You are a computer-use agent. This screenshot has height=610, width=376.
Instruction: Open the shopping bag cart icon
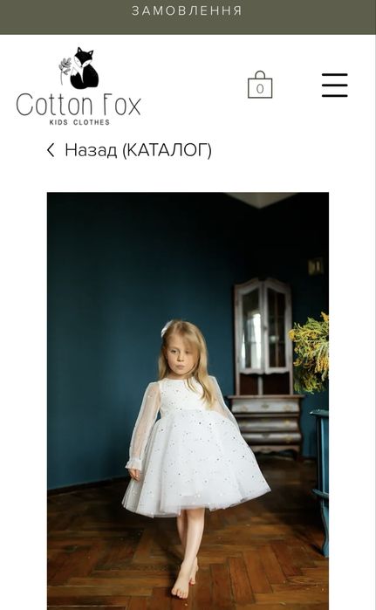[x=260, y=85]
